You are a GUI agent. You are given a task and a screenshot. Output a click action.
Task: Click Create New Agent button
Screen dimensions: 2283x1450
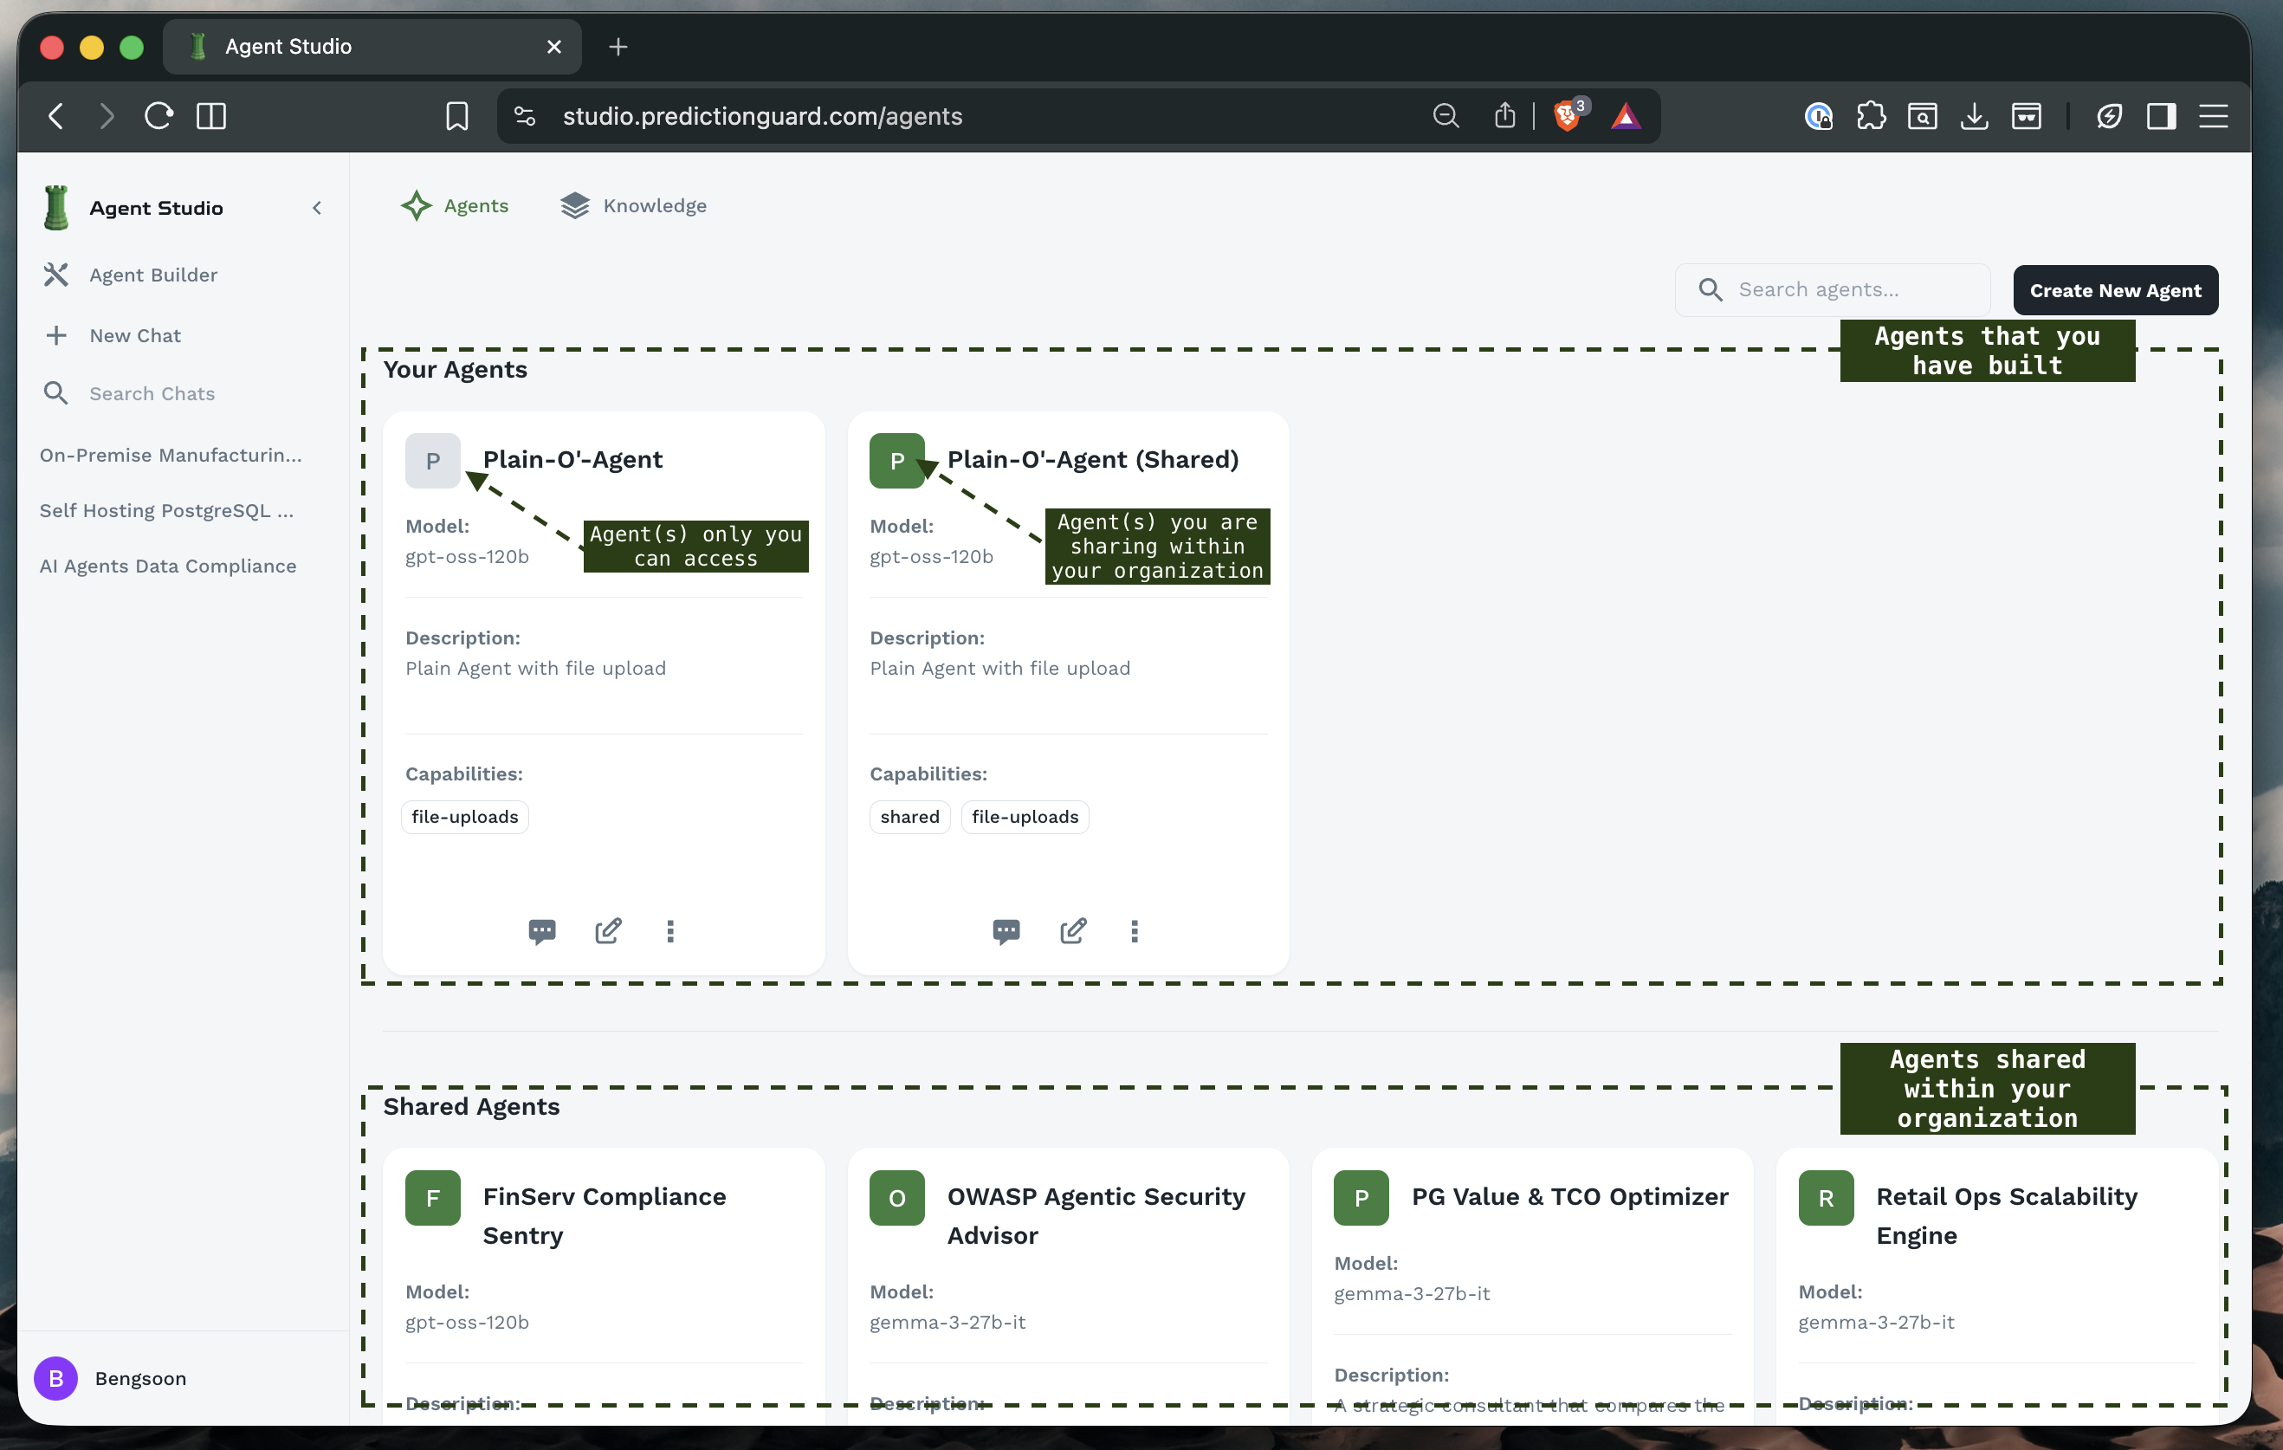pyautogui.click(x=2114, y=290)
